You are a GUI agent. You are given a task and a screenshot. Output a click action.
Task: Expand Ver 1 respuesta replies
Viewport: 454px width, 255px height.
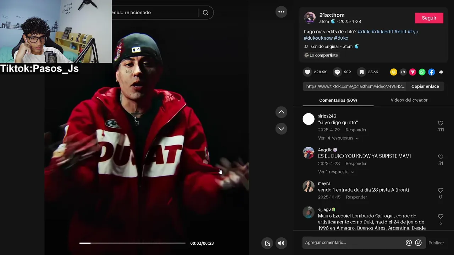tap(336, 172)
